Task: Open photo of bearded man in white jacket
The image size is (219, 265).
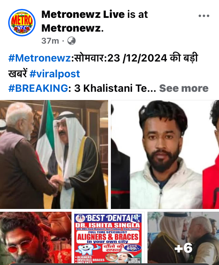Action: (x=165, y=154)
